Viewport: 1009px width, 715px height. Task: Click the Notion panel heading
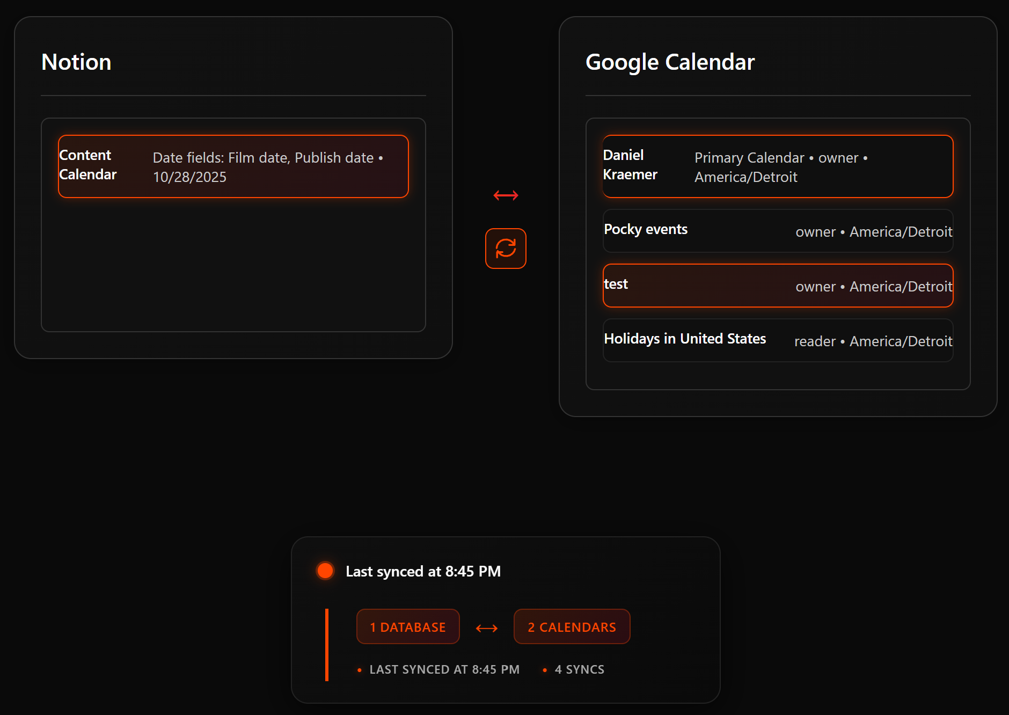(x=76, y=62)
